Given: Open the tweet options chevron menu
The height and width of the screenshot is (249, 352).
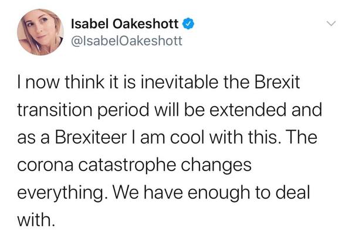Looking at the screenshot, I should pyautogui.click(x=331, y=25).
